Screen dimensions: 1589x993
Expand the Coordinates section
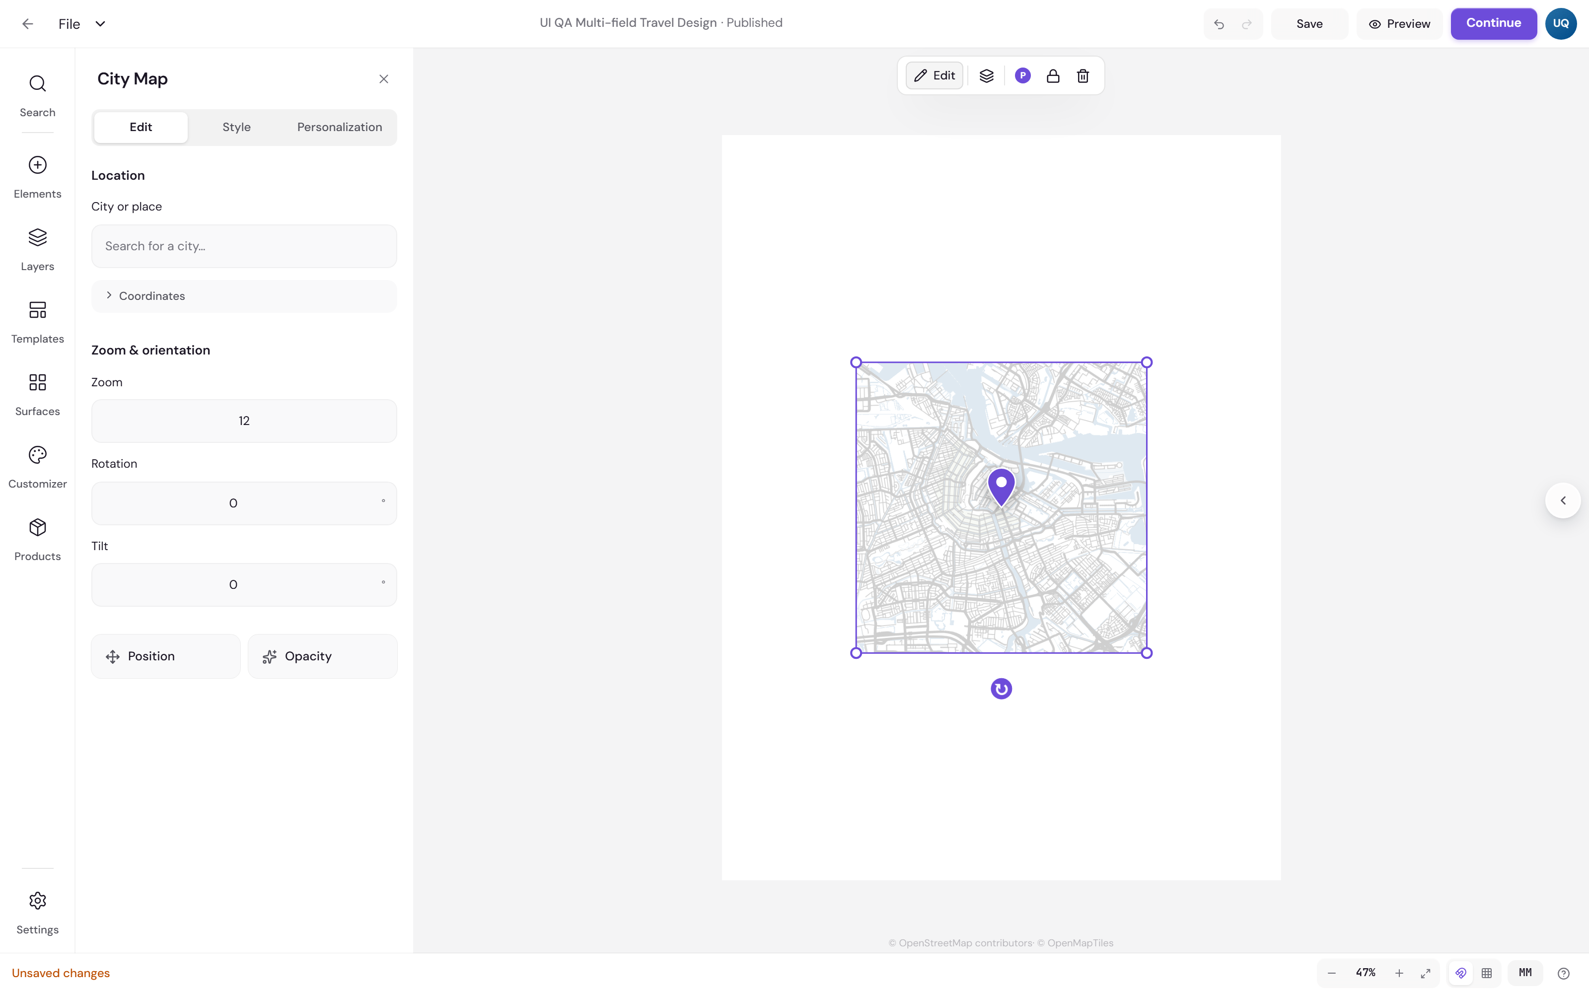pos(244,295)
